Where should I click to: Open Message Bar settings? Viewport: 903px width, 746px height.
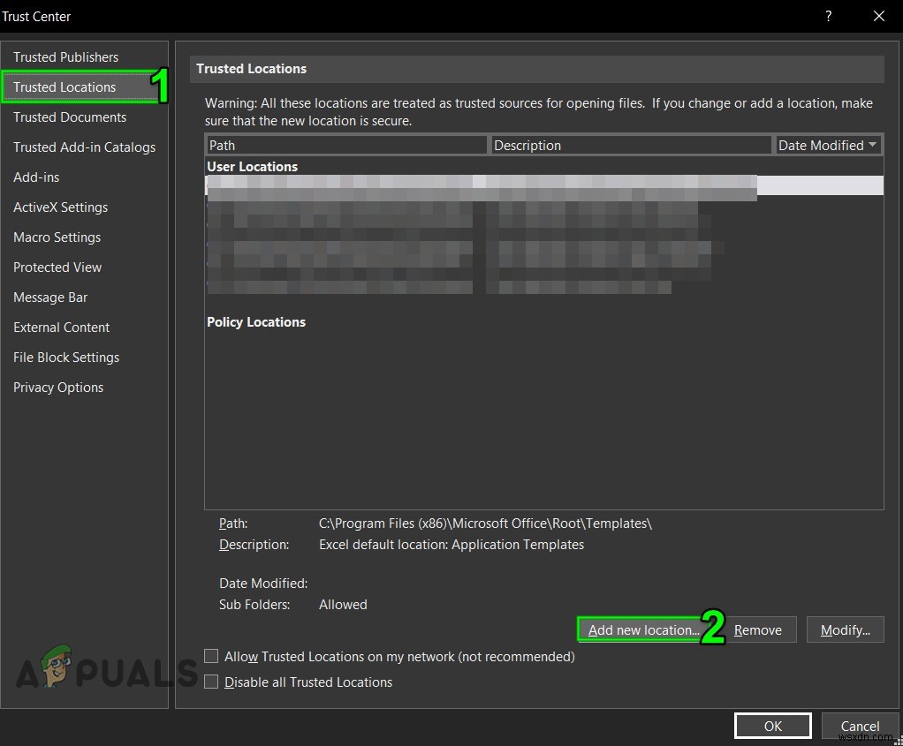click(x=50, y=297)
